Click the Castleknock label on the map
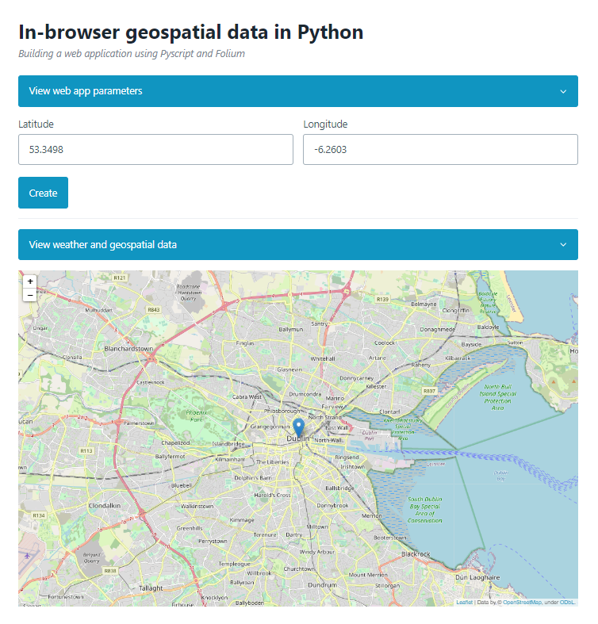This screenshot has width=598, height=624. [x=151, y=382]
